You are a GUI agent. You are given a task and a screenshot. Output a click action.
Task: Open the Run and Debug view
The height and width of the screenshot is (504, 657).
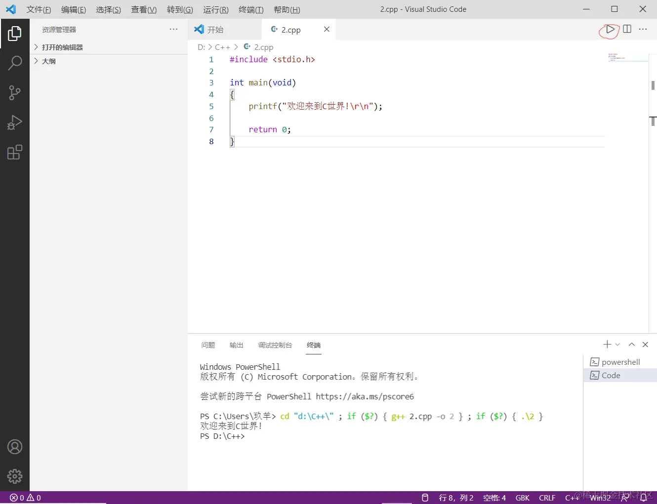click(15, 122)
